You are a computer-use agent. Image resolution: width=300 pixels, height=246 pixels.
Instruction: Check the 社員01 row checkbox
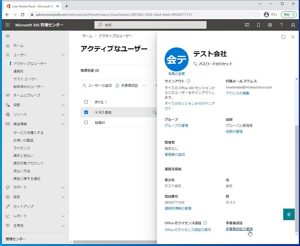coord(86,122)
